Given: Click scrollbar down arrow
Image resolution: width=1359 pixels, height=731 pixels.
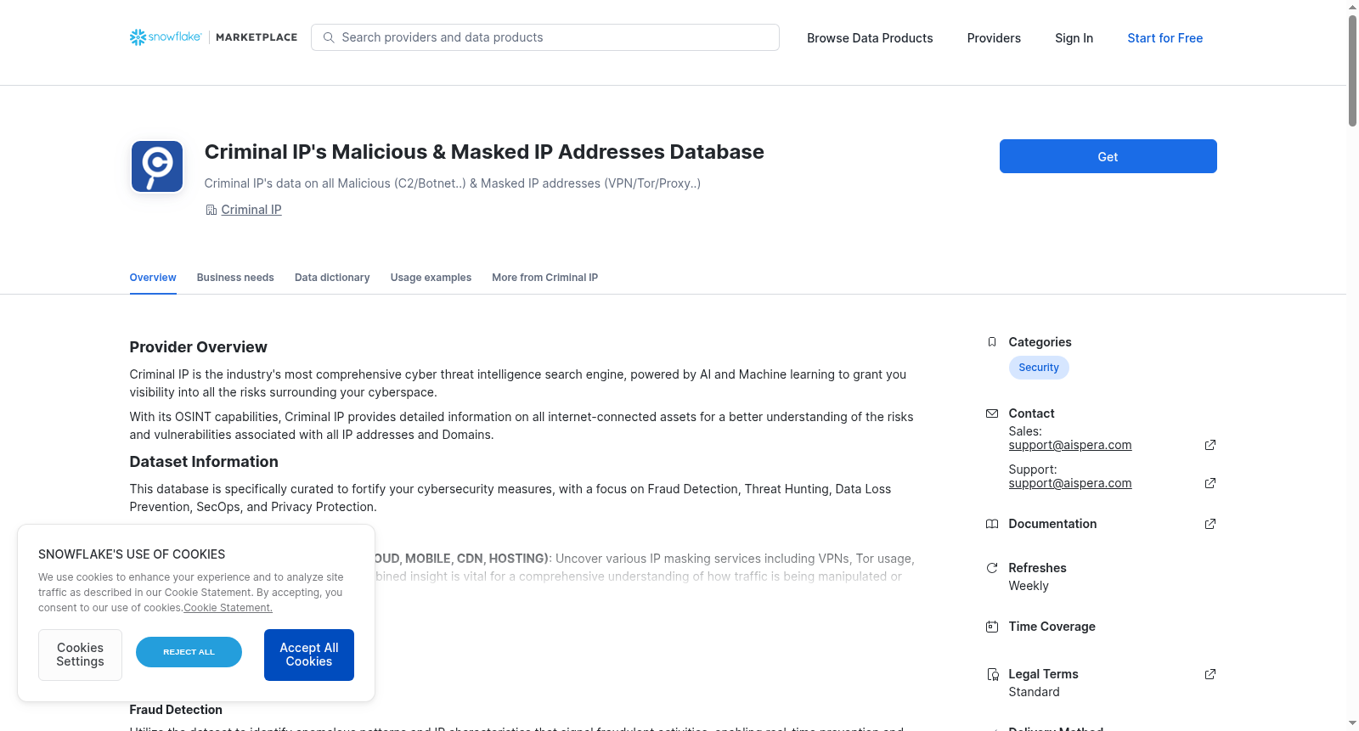Looking at the screenshot, I should [x=1352, y=723].
